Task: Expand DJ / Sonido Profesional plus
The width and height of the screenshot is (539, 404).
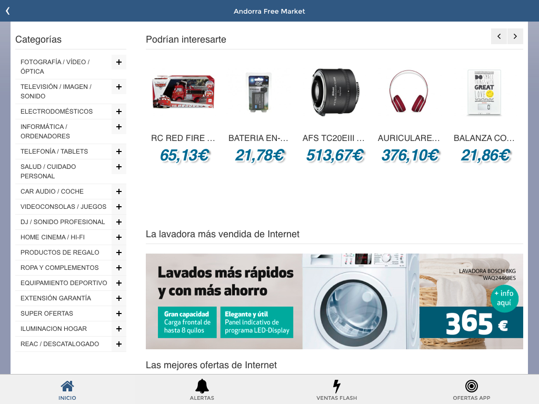Action: tap(119, 222)
